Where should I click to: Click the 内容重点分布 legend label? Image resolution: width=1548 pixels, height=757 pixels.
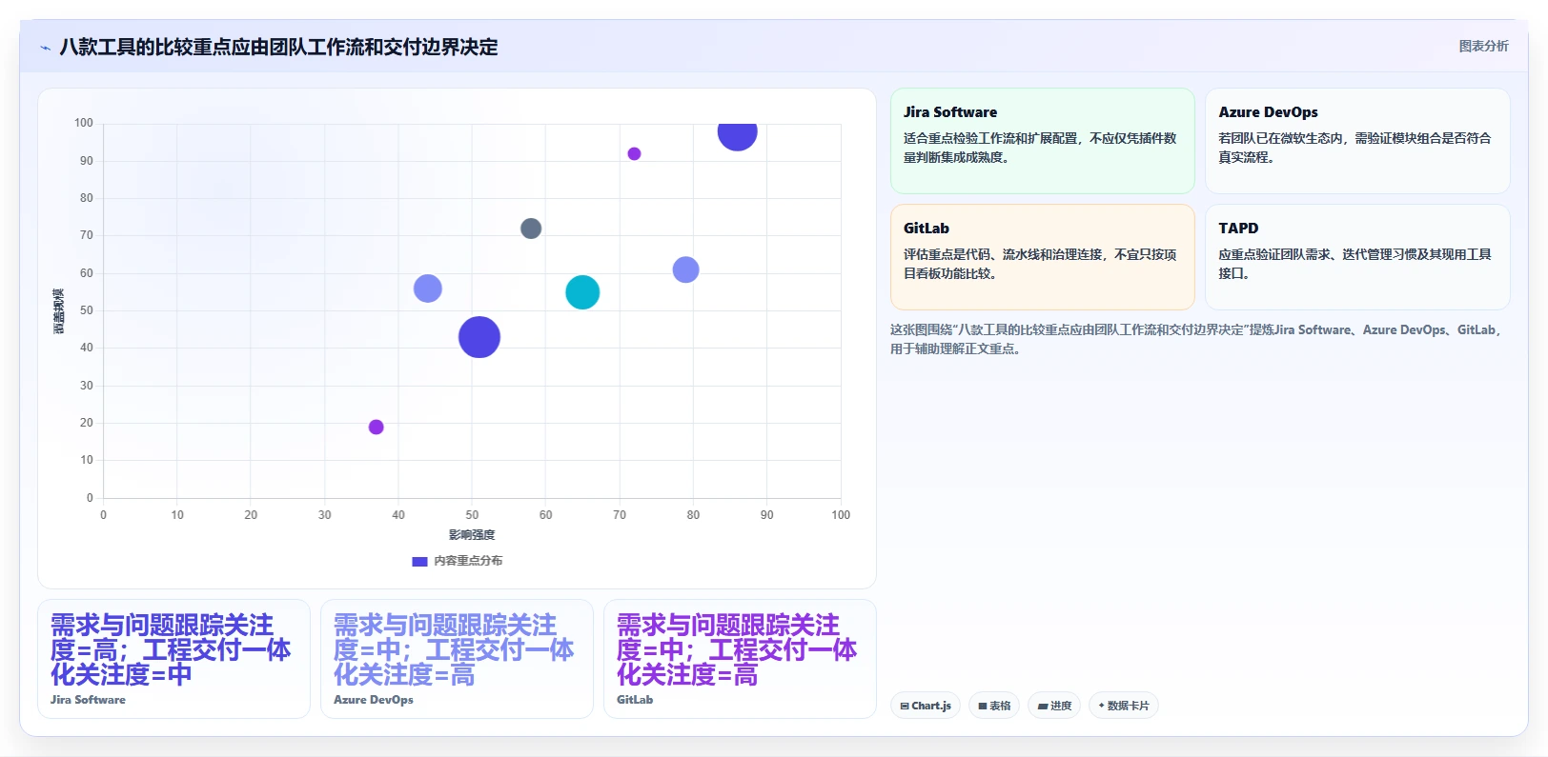coord(468,561)
